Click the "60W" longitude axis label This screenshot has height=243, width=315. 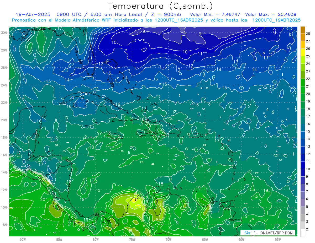241,240
